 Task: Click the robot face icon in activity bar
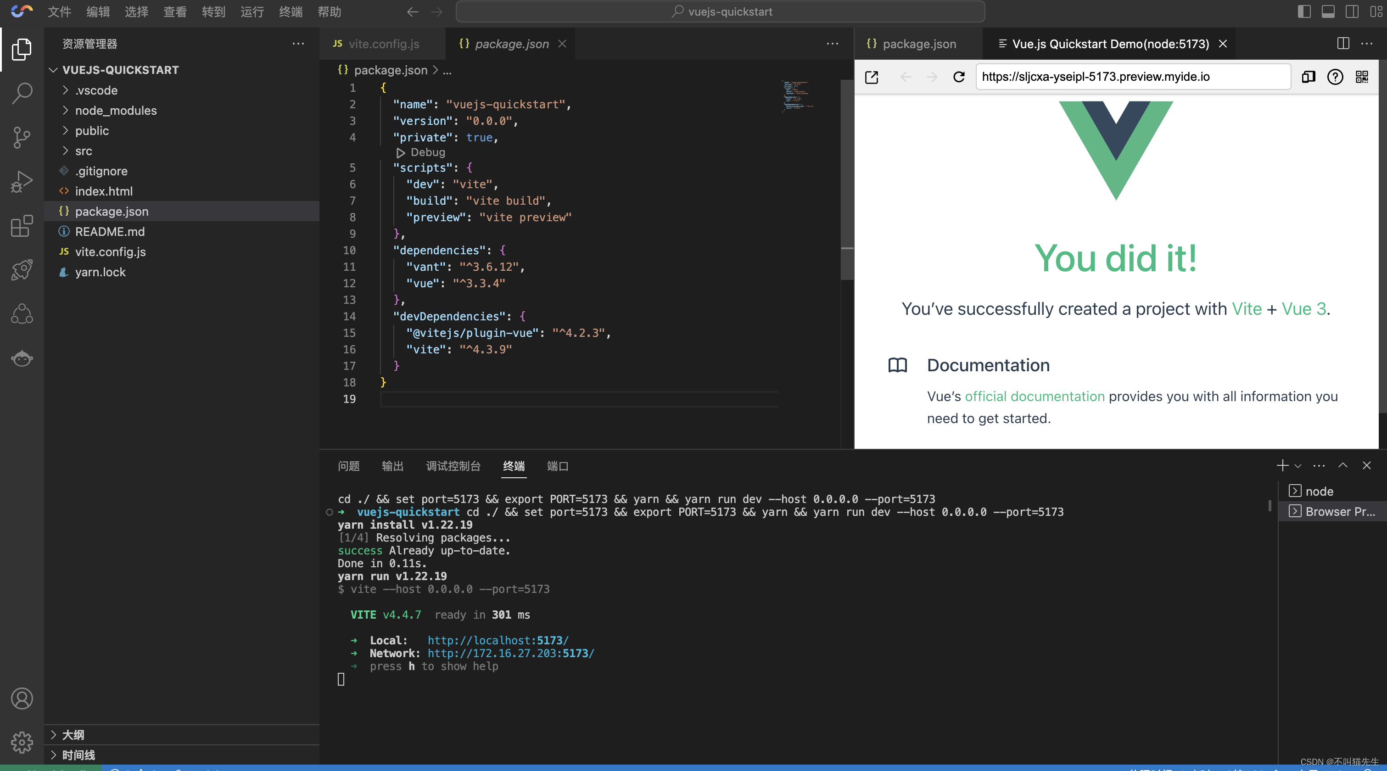pos(22,358)
